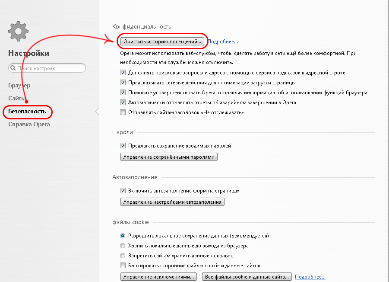Screen dimensions: 389x282
Task: Click 'Очистить историю посещений...' button
Action: [162, 42]
